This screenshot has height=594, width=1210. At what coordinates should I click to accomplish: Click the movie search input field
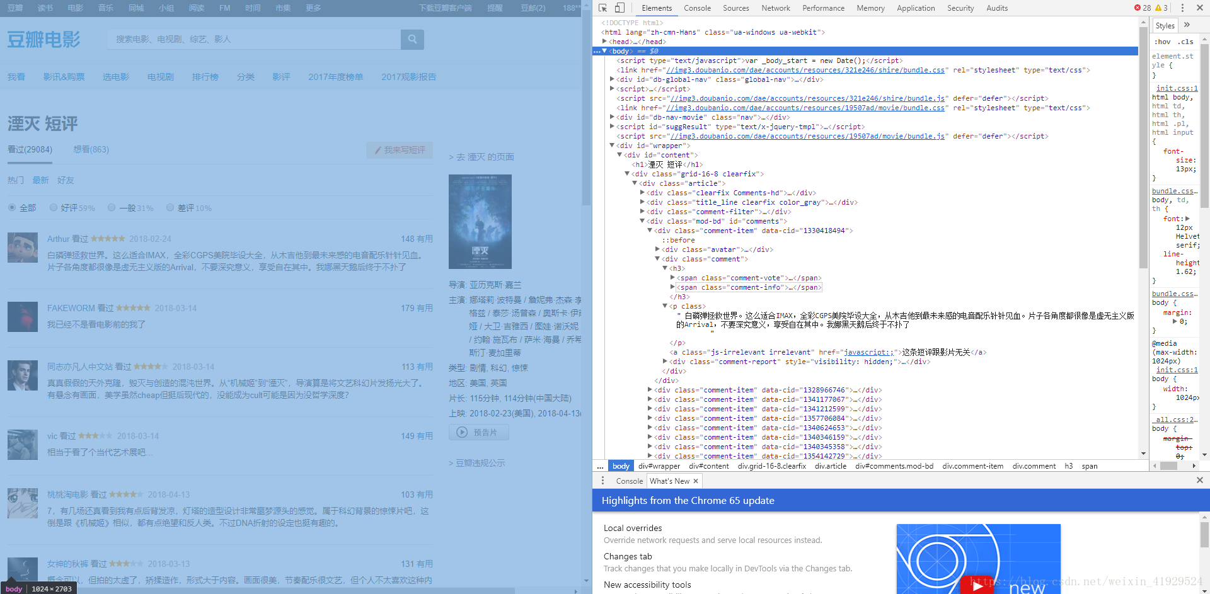coord(254,39)
